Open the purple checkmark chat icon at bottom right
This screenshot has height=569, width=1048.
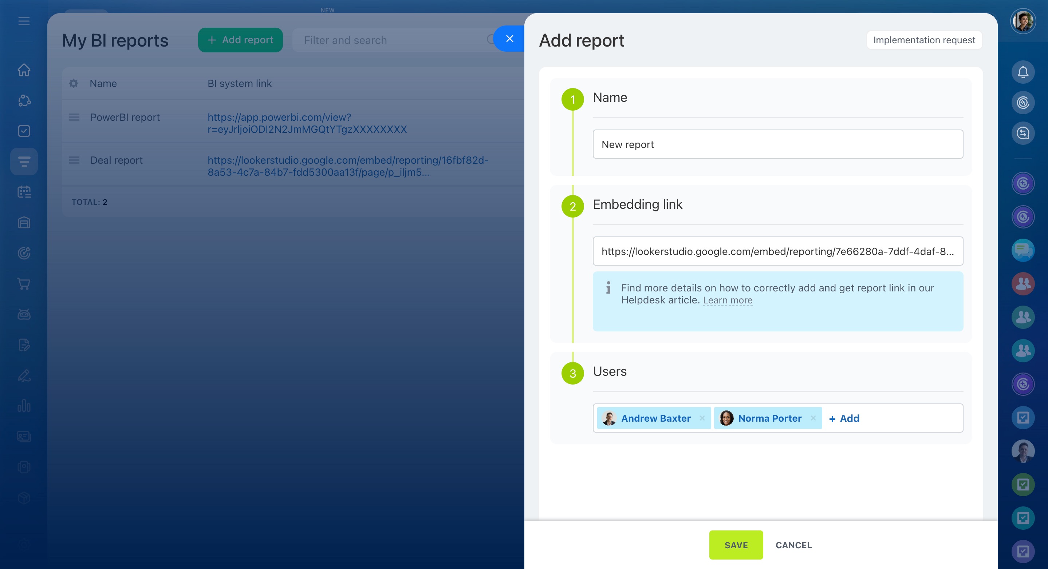tap(1023, 551)
